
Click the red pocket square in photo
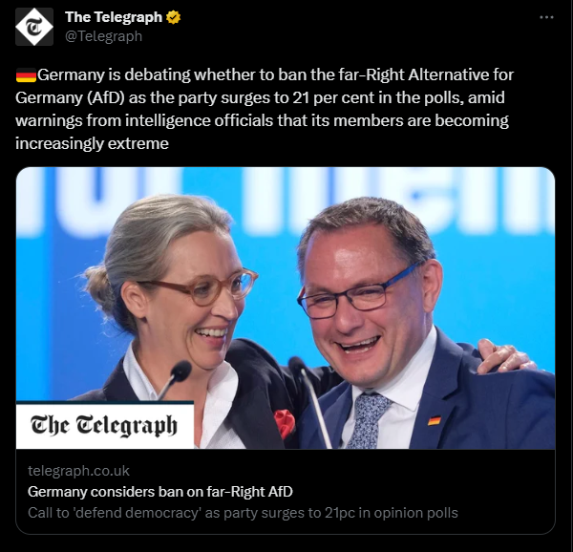(285, 423)
